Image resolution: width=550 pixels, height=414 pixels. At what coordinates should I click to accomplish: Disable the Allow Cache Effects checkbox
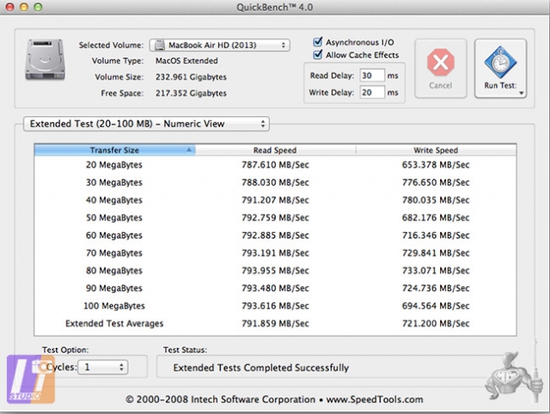coord(317,54)
